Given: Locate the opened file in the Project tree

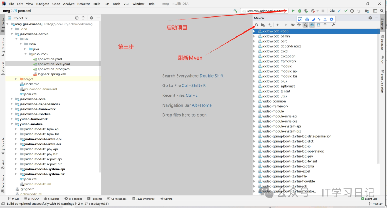Looking at the screenshot, I should (x=77, y=18).
